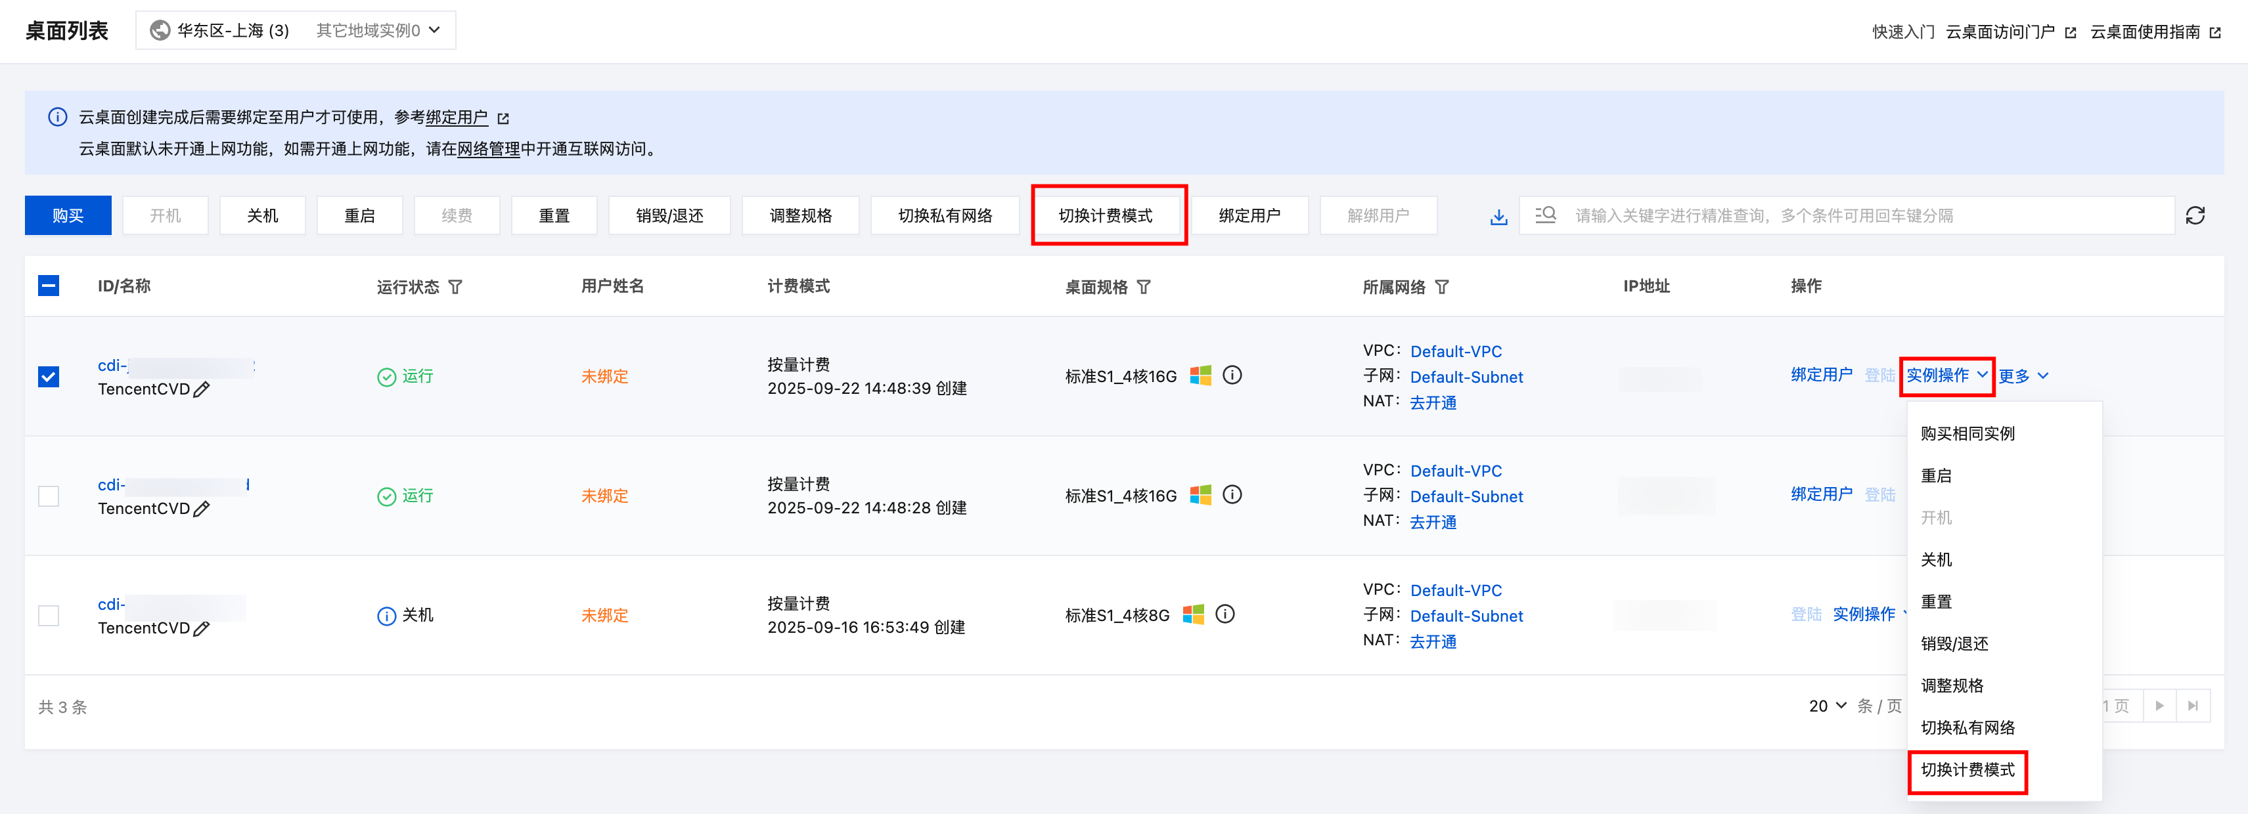Image resolution: width=2248 pixels, height=814 pixels.
Task: Toggle the select-all header checkbox
Action: (49, 286)
